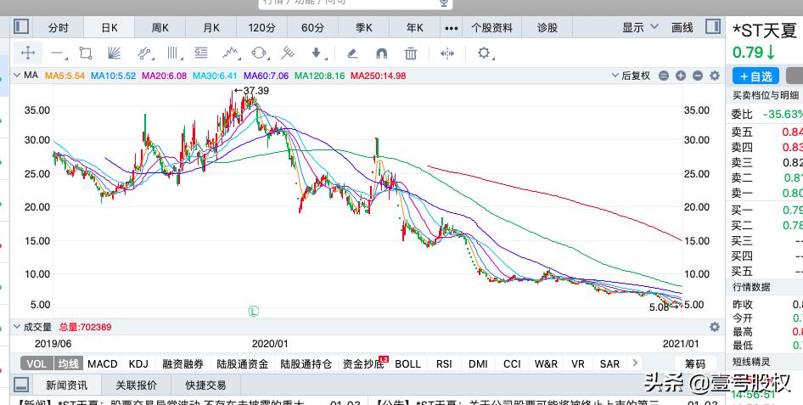This screenshot has width=803, height=405.
Task: Open the more periods ellipsis menu
Action: pyautogui.click(x=452, y=28)
